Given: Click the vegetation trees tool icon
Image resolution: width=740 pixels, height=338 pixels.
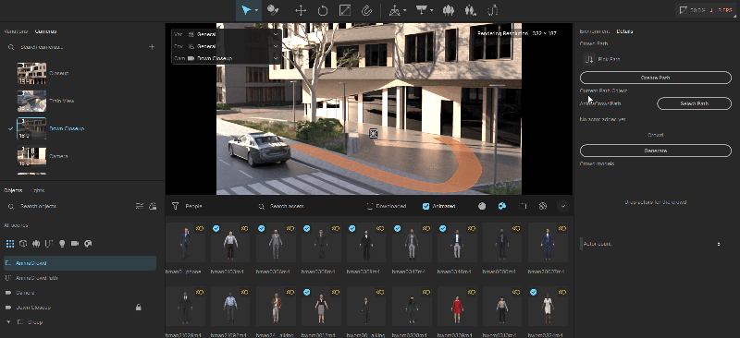Looking at the screenshot, I should point(449,10).
